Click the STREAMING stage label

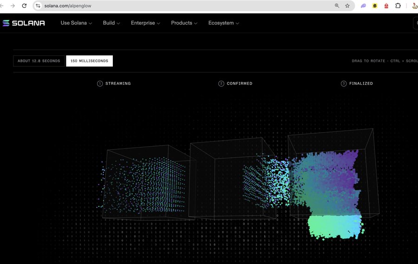pyautogui.click(x=118, y=84)
